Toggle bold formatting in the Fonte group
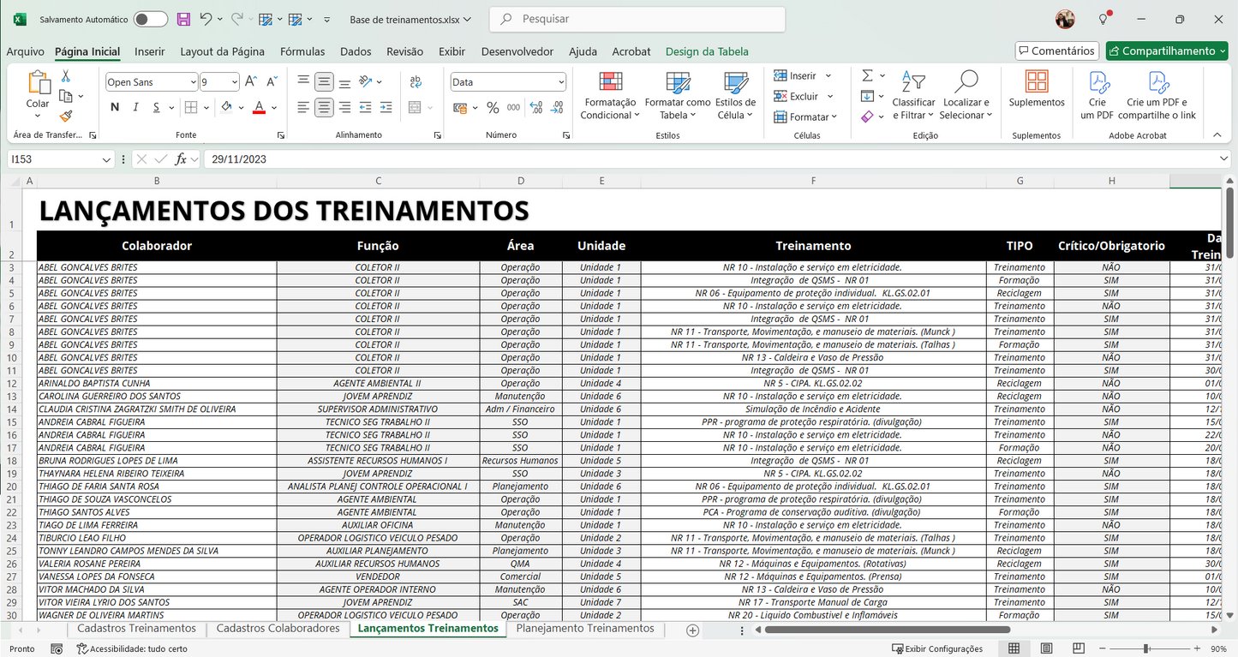 click(x=114, y=107)
